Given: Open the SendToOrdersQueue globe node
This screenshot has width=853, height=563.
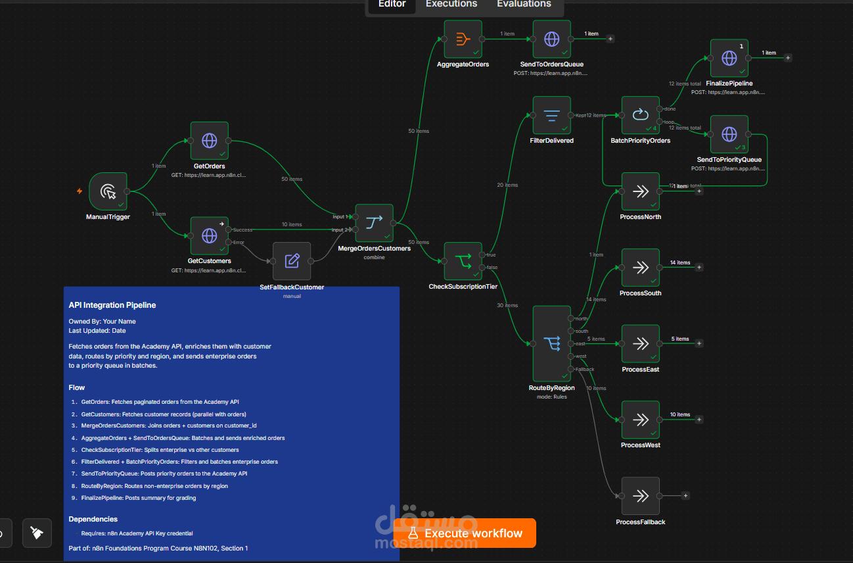Looking at the screenshot, I should click(x=551, y=39).
